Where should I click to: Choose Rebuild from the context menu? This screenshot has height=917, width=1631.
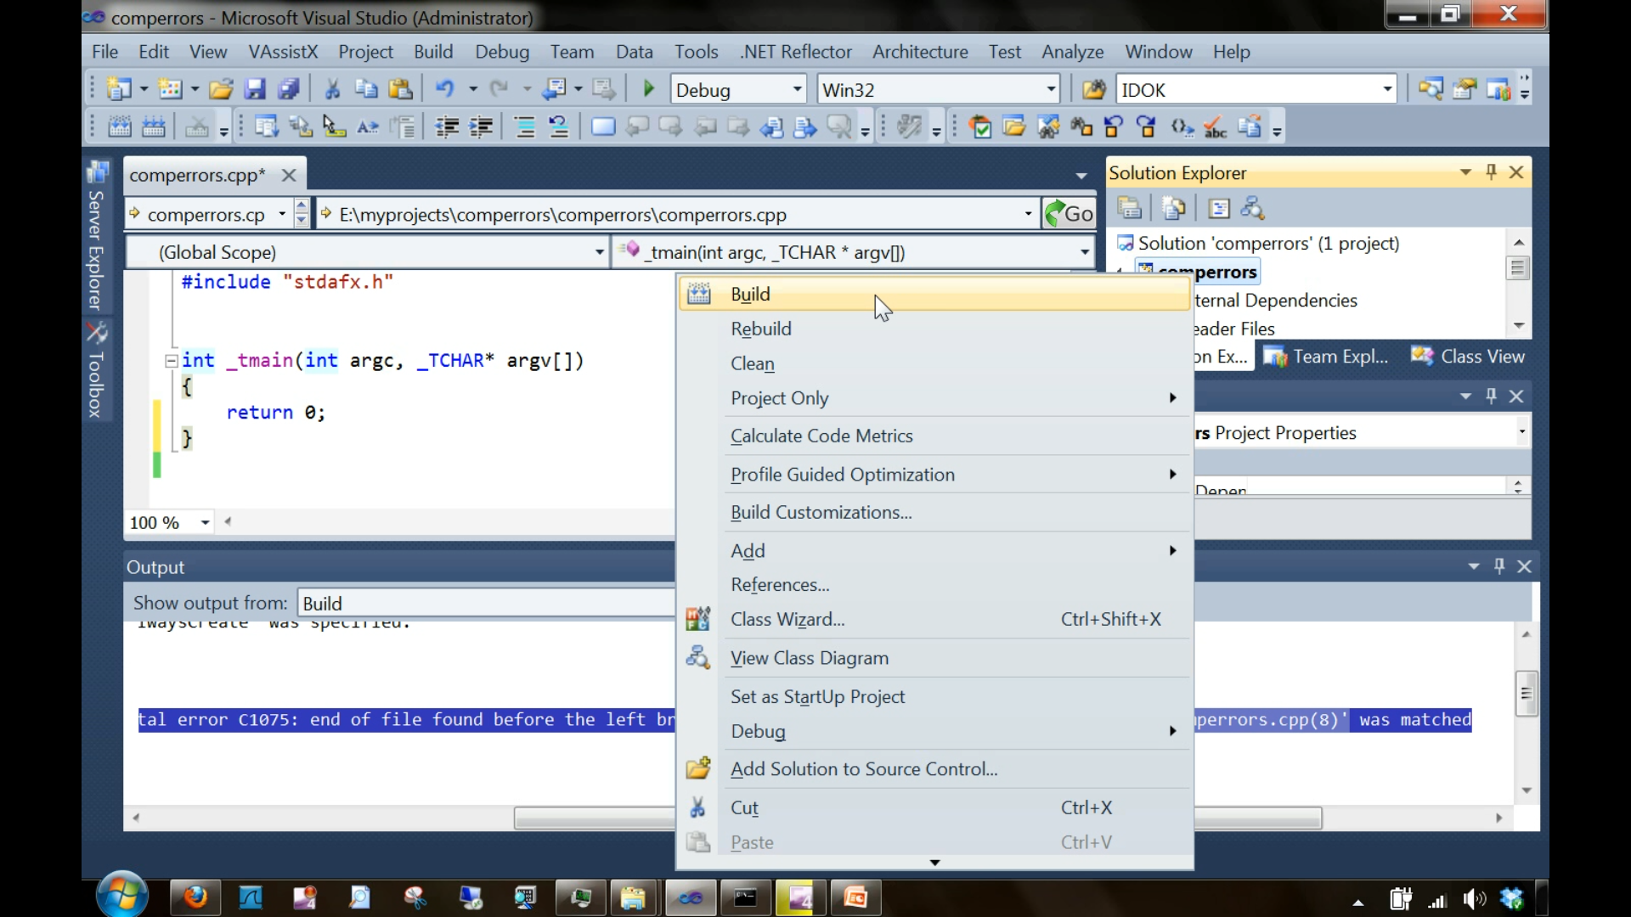761,329
